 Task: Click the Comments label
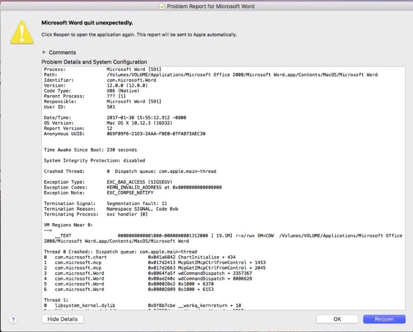pos(62,53)
